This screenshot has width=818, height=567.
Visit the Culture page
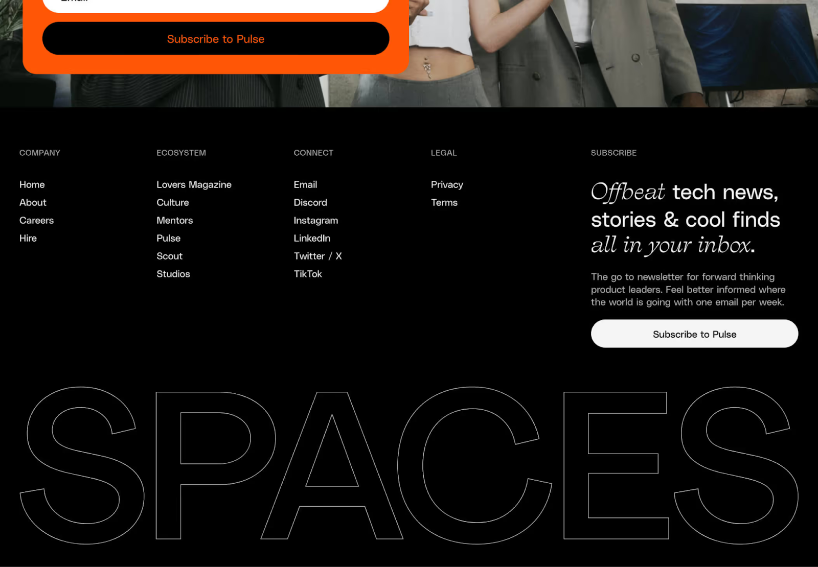click(173, 202)
